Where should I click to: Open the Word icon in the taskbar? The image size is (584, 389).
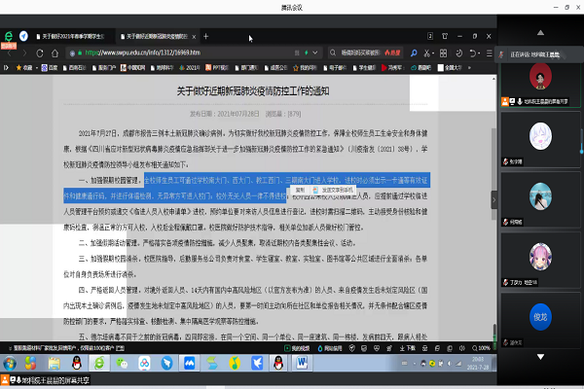(301, 362)
